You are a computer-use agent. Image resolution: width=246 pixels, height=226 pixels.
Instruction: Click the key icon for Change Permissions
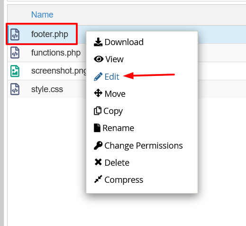tap(98, 145)
